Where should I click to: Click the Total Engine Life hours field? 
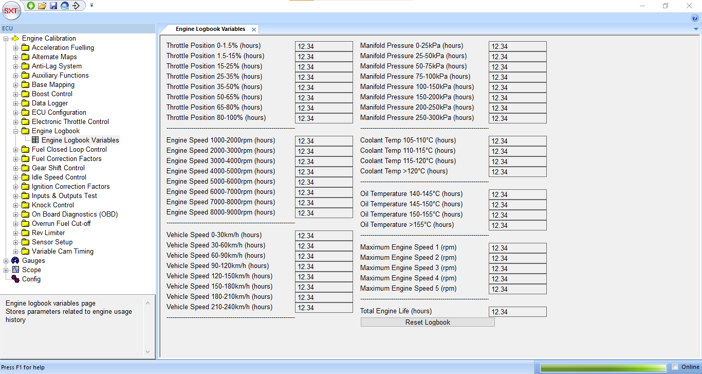[x=518, y=312]
